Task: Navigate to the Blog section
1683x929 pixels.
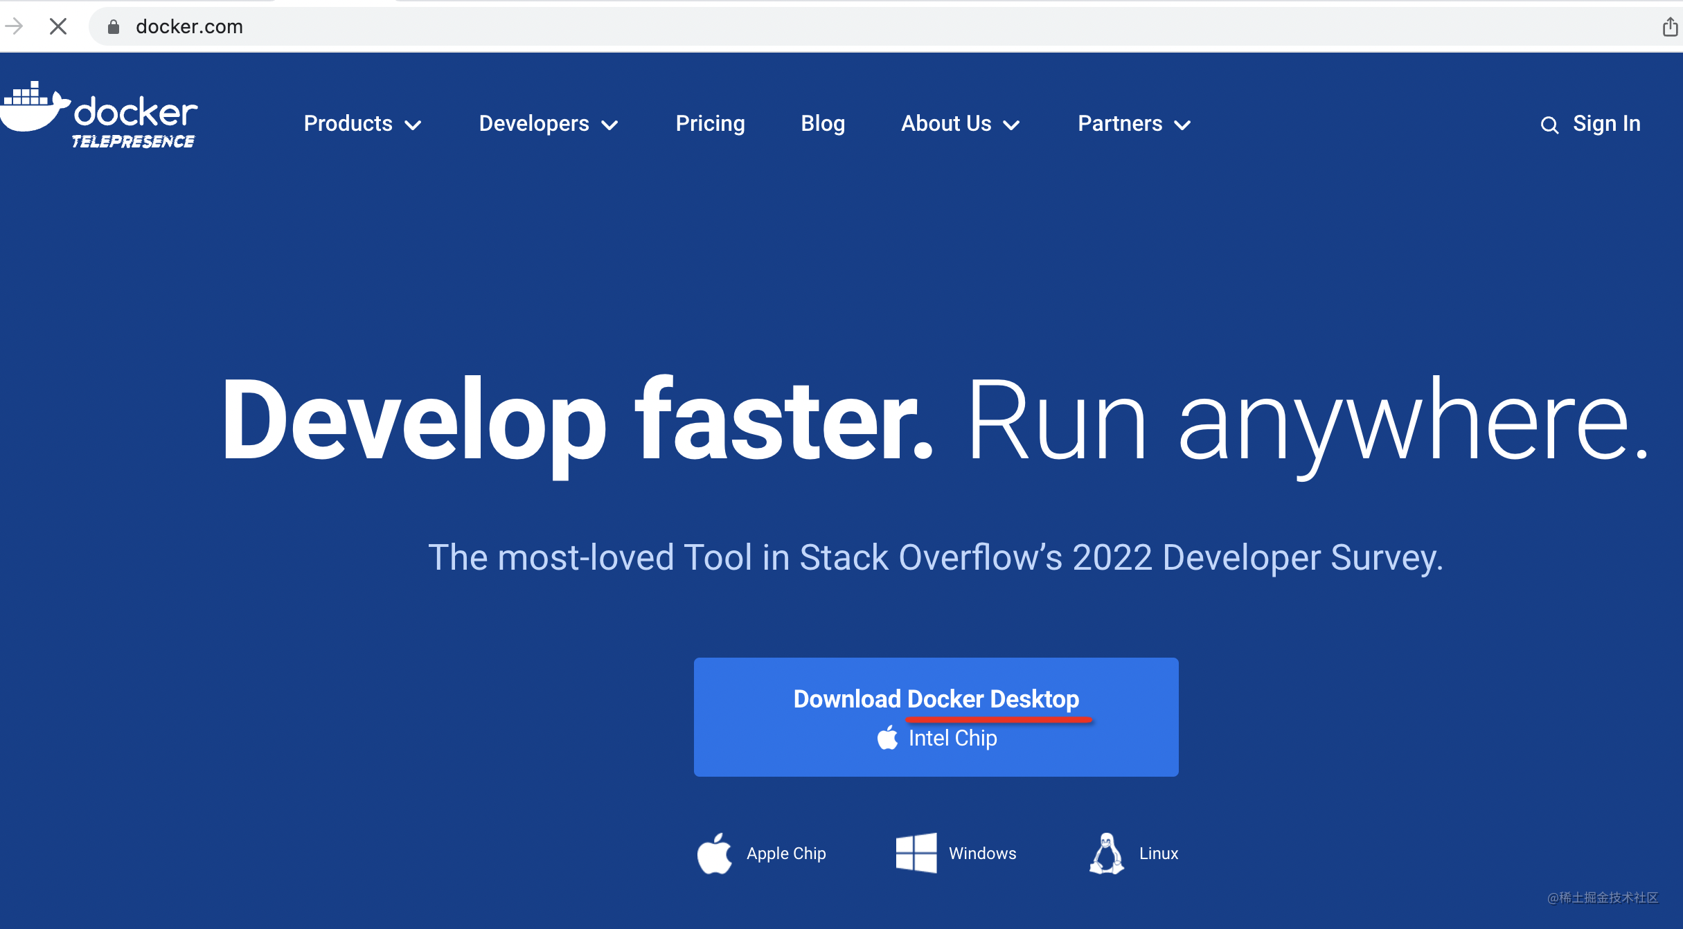Action: pos(823,124)
